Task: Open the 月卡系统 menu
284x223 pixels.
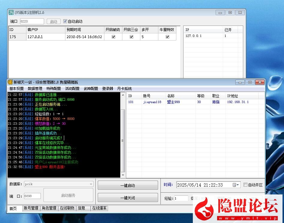Action: tap(124, 89)
